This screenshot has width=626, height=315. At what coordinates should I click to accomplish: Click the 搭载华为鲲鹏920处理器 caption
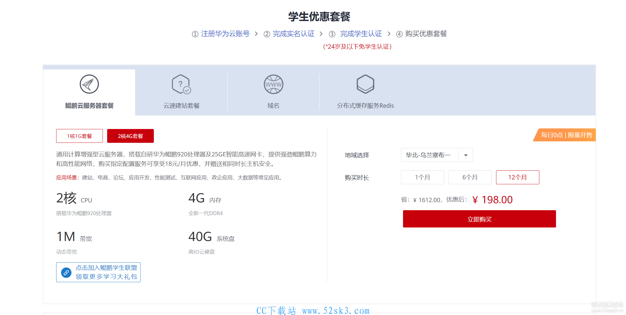[84, 213]
